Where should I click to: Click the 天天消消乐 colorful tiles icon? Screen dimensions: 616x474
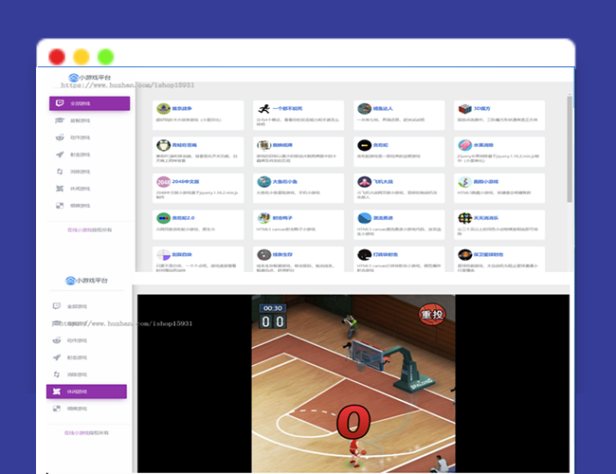pos(464,218)
